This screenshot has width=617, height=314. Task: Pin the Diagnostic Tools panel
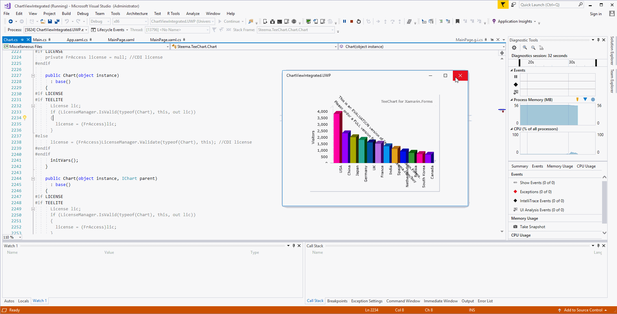(x=599, y=40)
